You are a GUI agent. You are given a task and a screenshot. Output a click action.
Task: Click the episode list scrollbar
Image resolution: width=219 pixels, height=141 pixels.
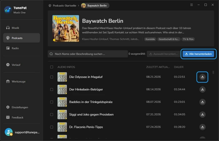(213, 72)
